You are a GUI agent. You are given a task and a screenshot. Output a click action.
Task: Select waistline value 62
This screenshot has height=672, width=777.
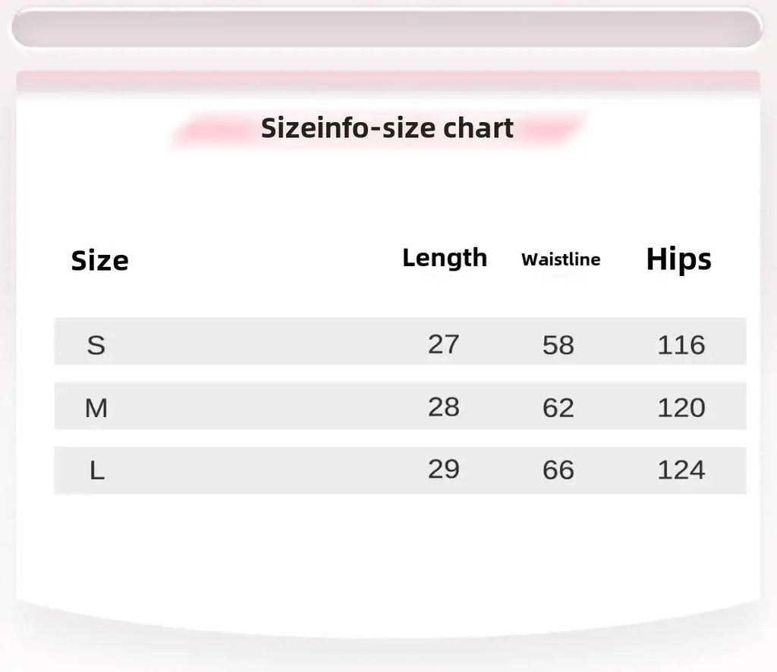(x=558, y=408)
